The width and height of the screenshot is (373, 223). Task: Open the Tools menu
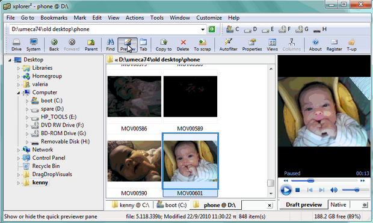click(x=157, y=18)
